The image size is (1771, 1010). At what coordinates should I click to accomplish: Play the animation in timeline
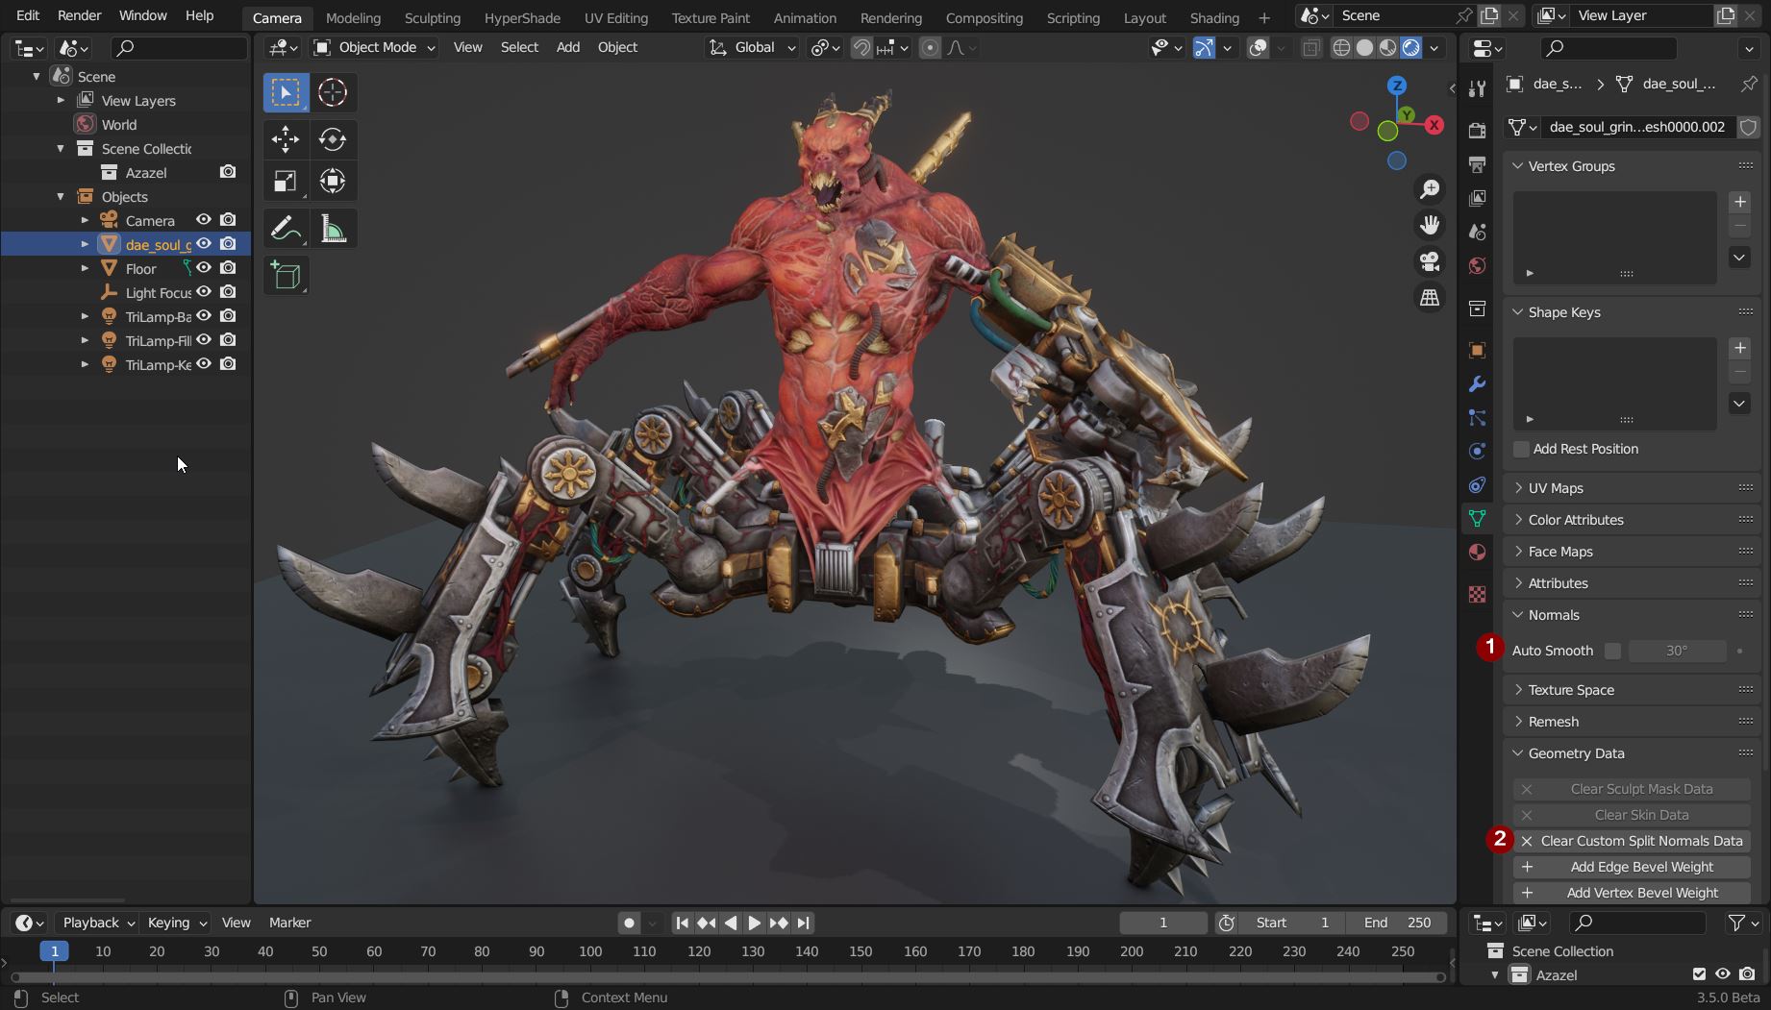click(x=754, y=924)
